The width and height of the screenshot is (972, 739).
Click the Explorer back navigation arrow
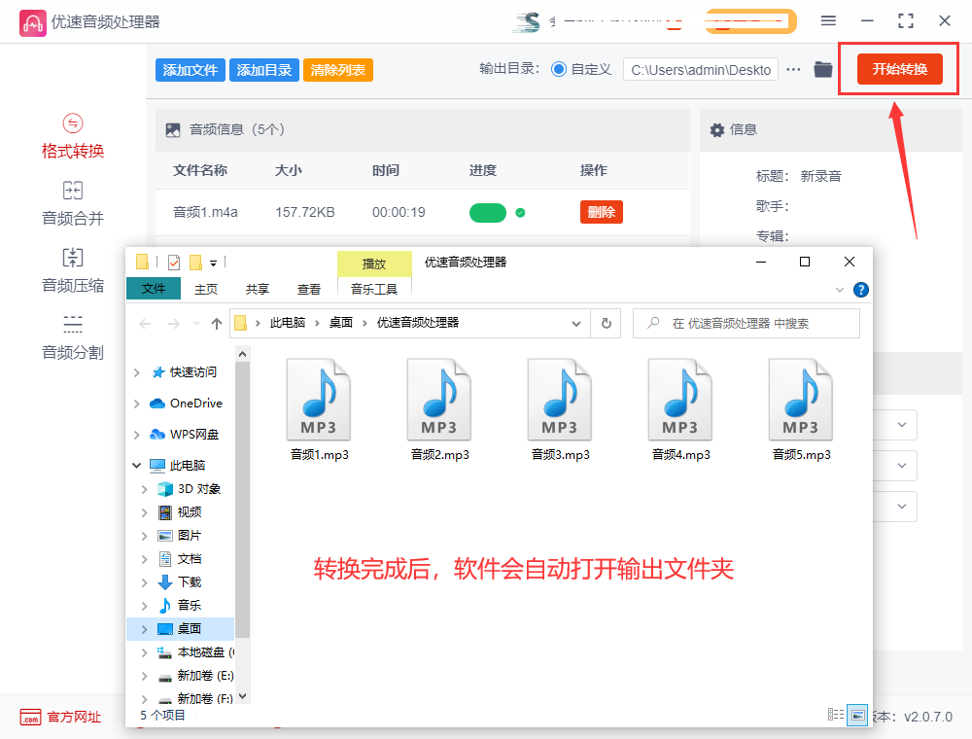(145, 324)
